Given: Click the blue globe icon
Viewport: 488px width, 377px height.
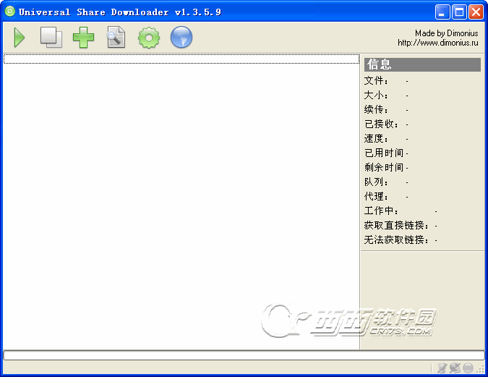Looking at the screenshot, I should tap(181, 37).
